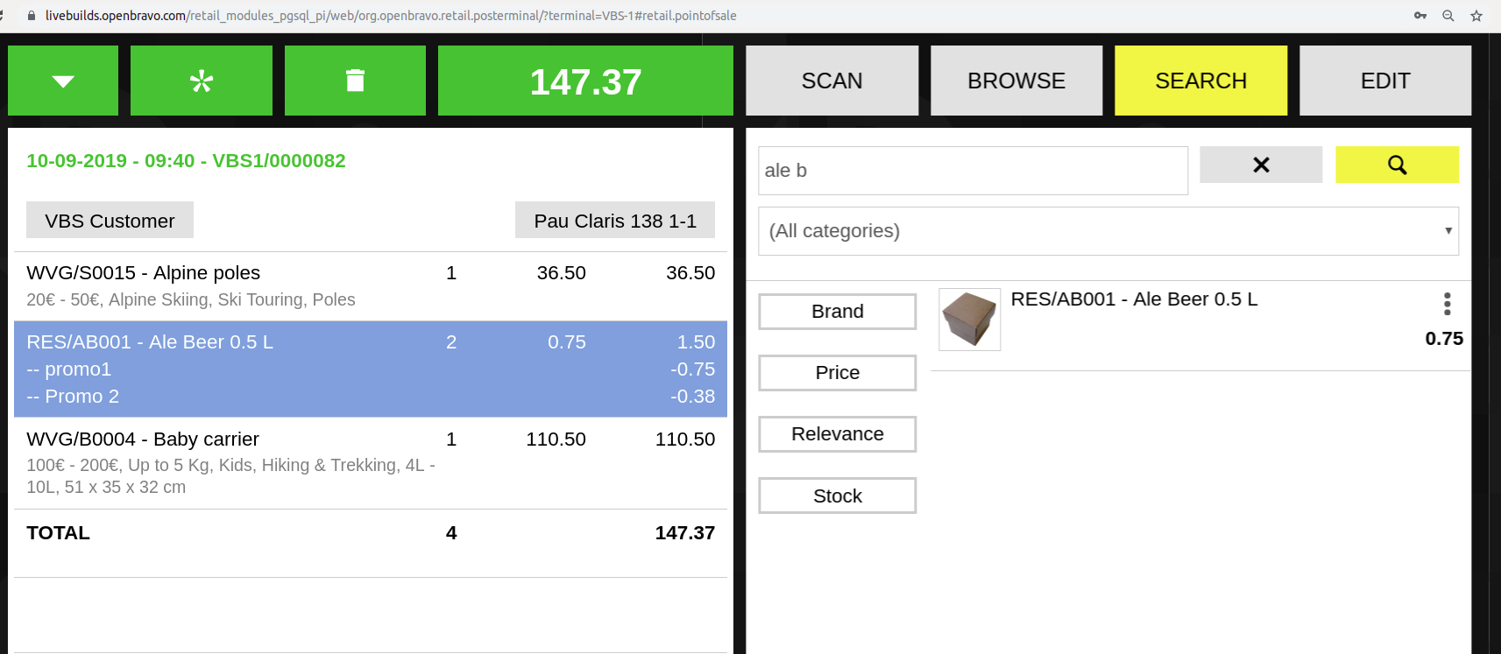Switch to the SCAN tab

(x=832, y=81)
